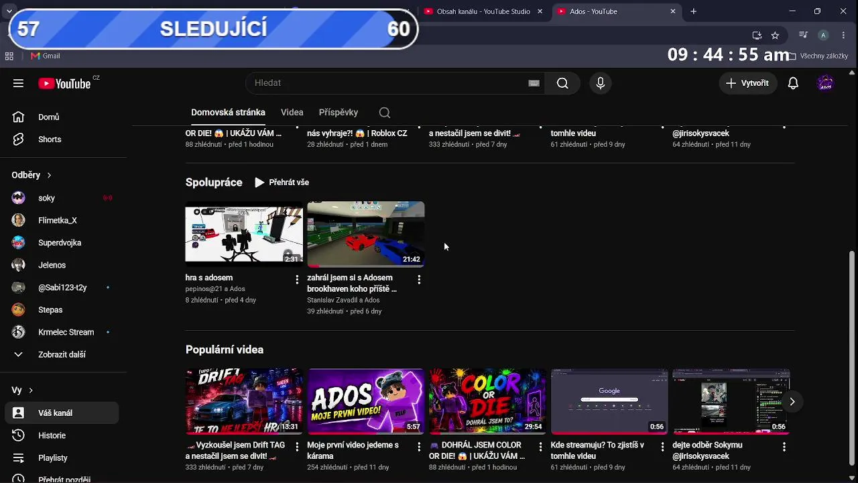The width and height of the screenshot is (858, 483).
Task: Switch to the Příspěvky tab
Action: tap(339, 113)
